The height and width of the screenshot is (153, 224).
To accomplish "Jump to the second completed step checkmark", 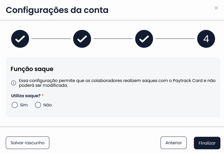I will [82, 39].
